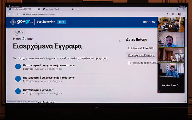Open the Εξερχόμενα Έγγραφα link
The width and height of the screenshot is (192, 120).
pyautogui.click(x=141, y=48)
